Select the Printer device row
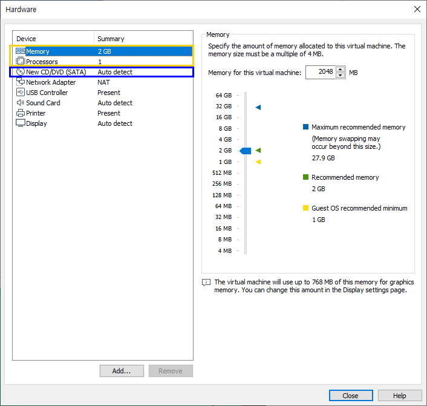Image resolution: width=427 pixels, height=406 pixels. pos(103,113)
